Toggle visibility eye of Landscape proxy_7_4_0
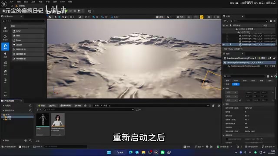Viewport: 278px width, 156px height. coord(224,44)
